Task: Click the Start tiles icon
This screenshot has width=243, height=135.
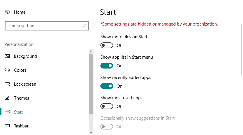Action: (x=8, y=112)
